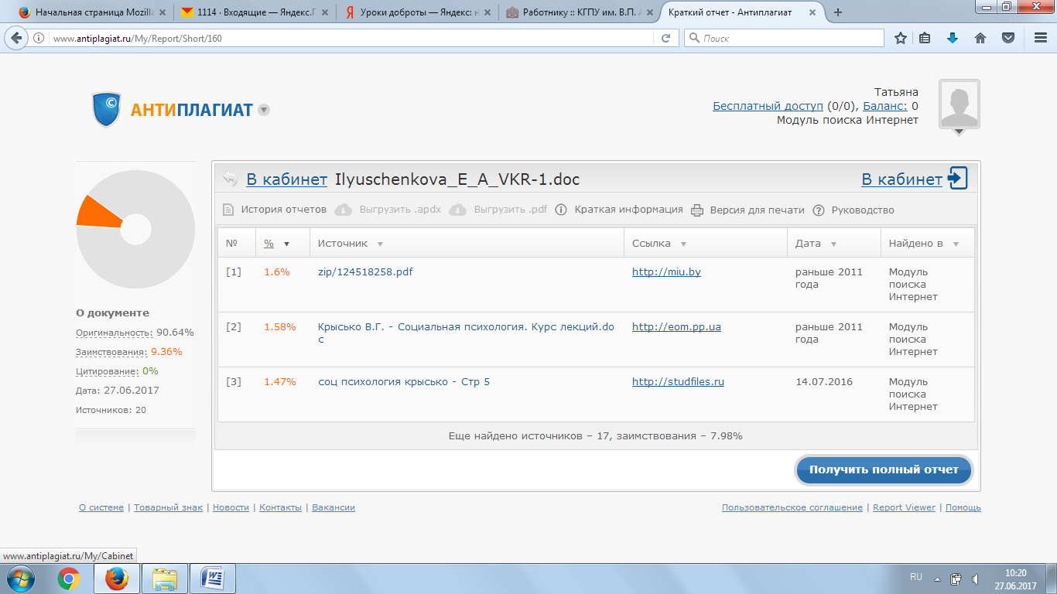Click the bookmark star icon
The height and width of the screenshot is (594, 1057).
900,38
